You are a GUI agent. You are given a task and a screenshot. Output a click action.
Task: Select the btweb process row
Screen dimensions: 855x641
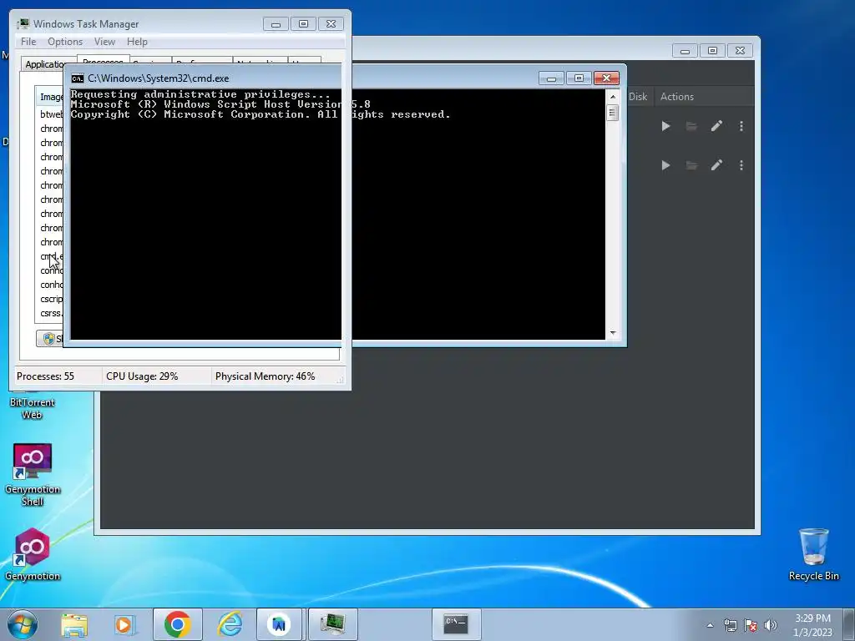click(x=50, y=114)
